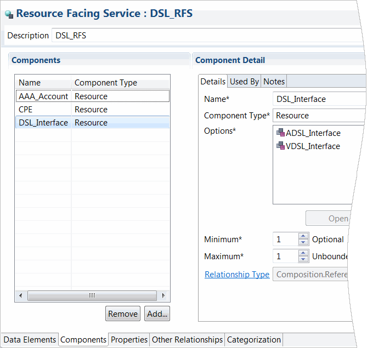Image resolution: width=367 pixels, height=348 pixels.
Task: Click the Component Detail section header
Action: pos(279,60)
